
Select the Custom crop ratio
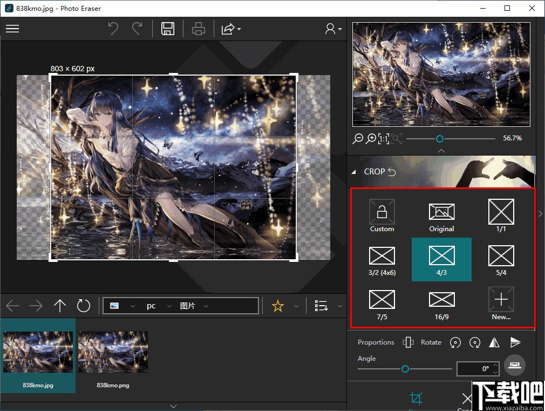point(382,215)
